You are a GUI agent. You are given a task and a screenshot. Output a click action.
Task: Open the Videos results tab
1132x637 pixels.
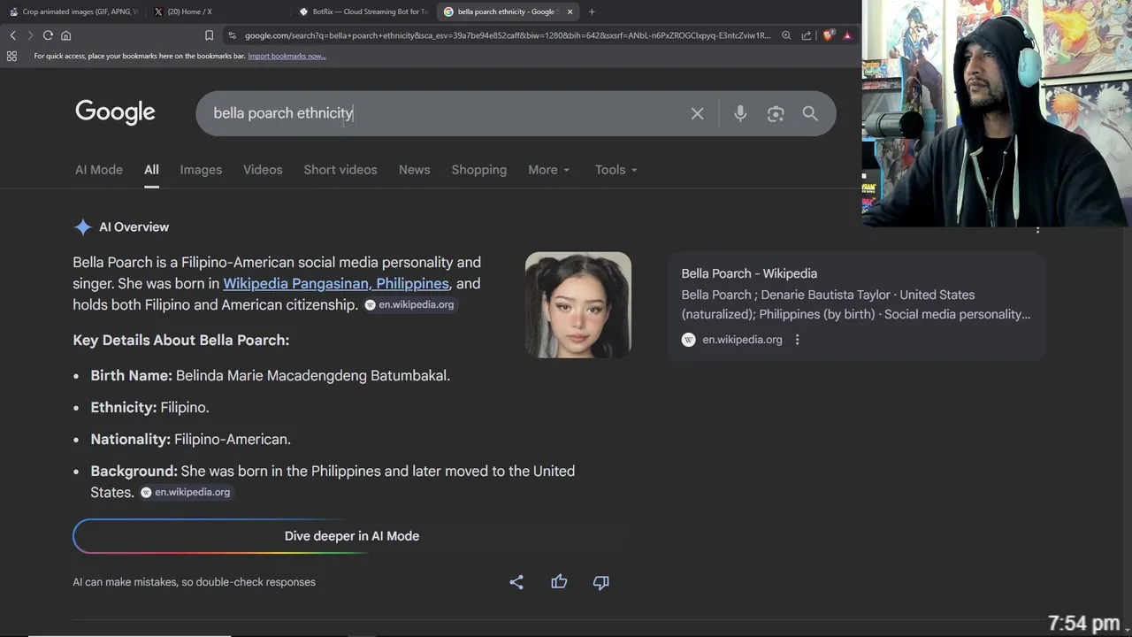[263, 170]
